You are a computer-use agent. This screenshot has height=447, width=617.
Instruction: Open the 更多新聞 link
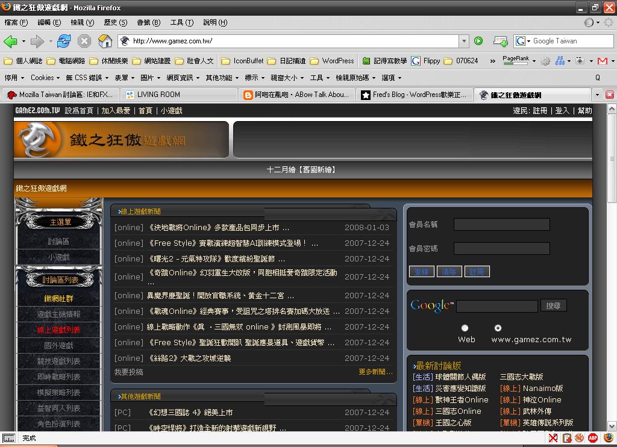tap(375, 372)
